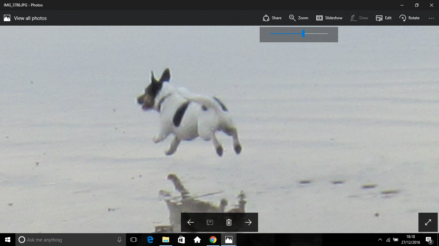Click the Zoom magnifier tool
The width and height of the screenshot is (439, 246).
coord(298,18)
